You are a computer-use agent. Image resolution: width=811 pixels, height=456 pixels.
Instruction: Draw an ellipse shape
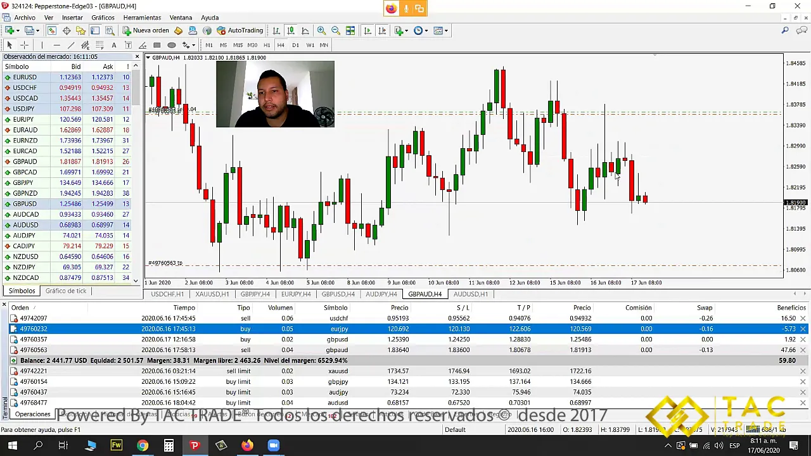172,45
